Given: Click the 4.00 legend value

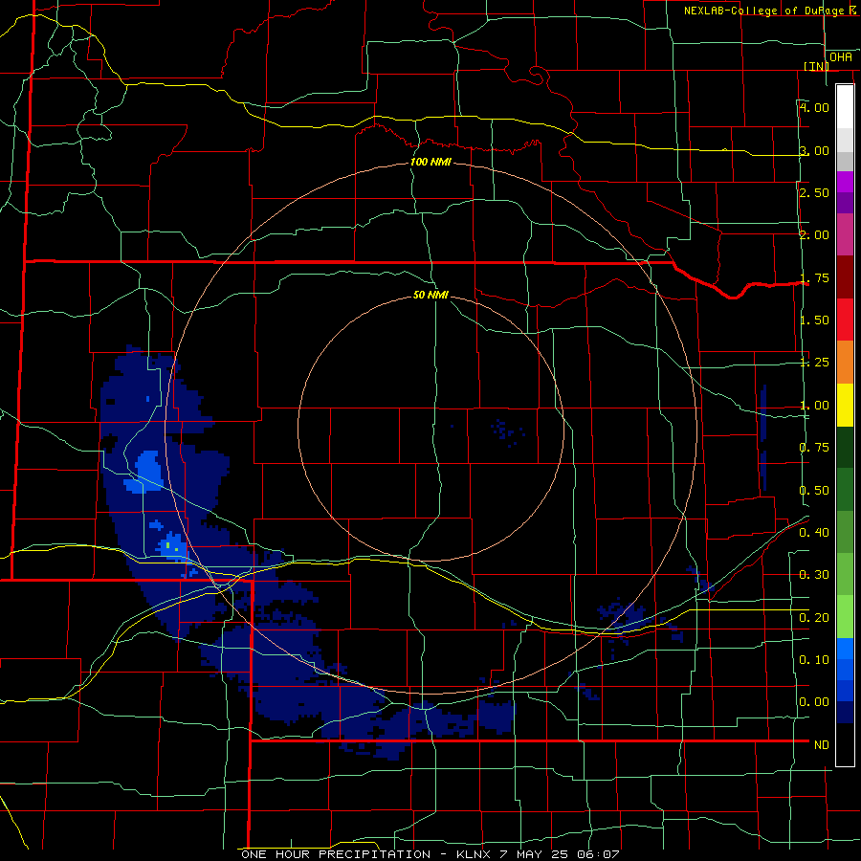Looking at the screenshot, I should coord(814,107).
